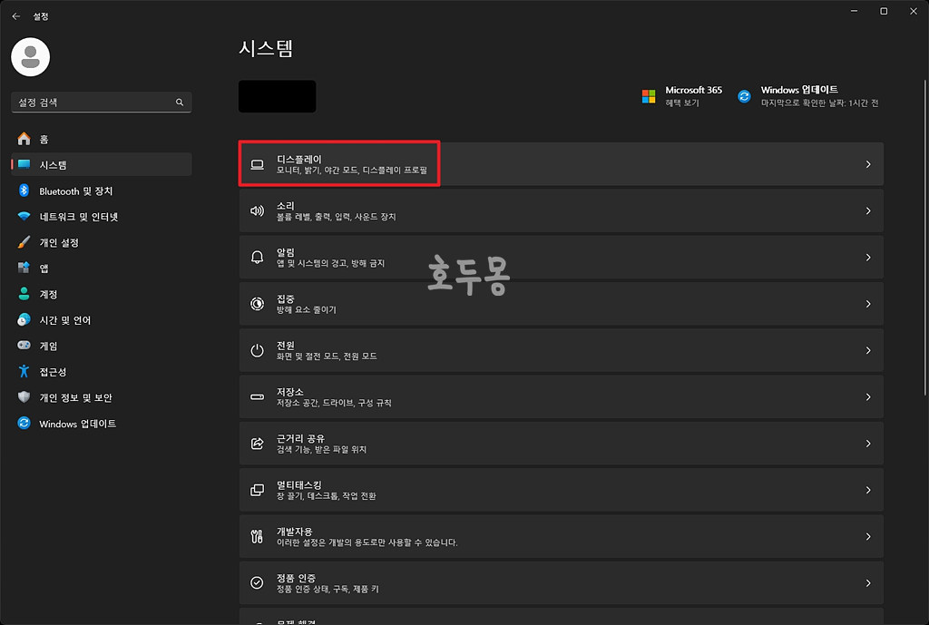
Task: Open the 전원 settings label
Action: point(286,346)
